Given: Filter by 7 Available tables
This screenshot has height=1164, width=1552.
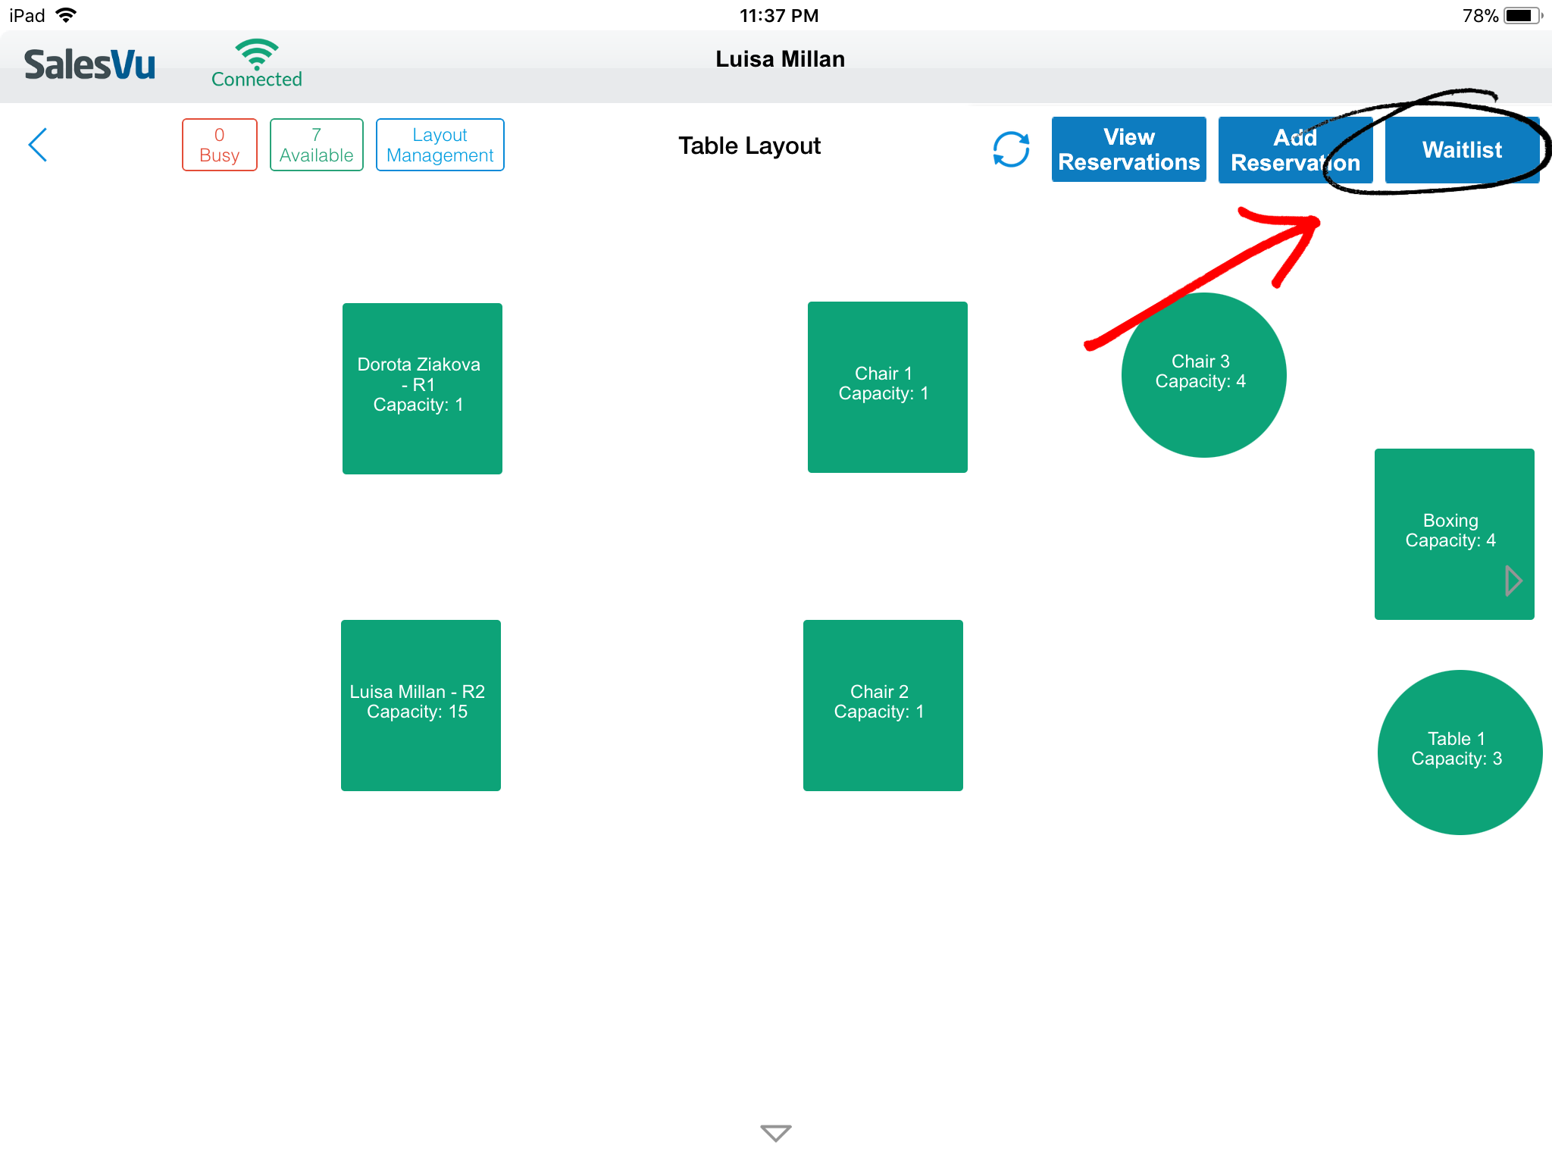Looking at the screenshot, I should [x=316, y=145].
